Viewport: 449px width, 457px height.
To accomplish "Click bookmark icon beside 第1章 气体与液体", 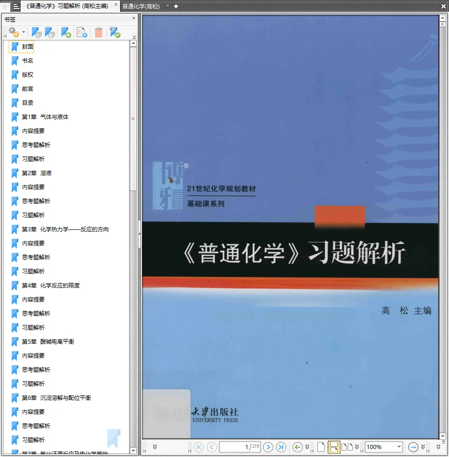I will pos(15,117).
